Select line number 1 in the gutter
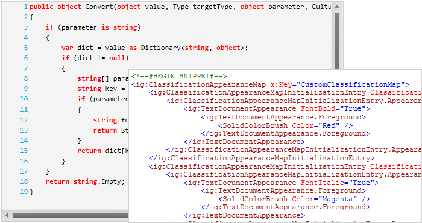422x223 pixels. coord(25,7)
